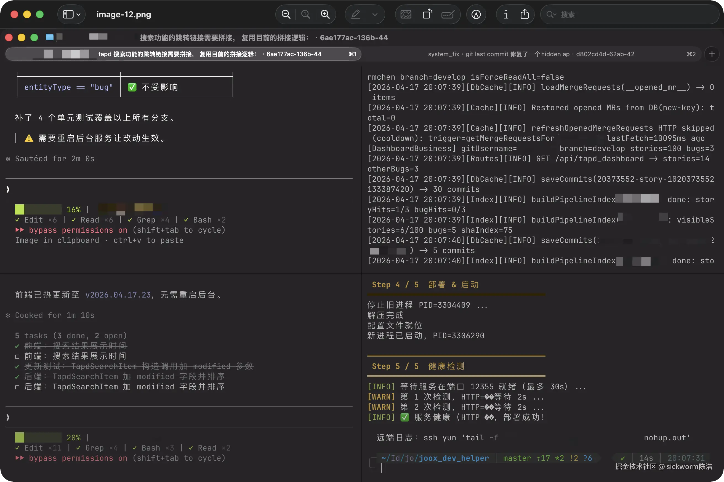Open the sidebar view options chevron
The image size is (724, 482).
pyautogui.click(x=78, y=14)
